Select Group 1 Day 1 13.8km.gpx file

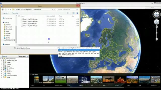point(30,19)
